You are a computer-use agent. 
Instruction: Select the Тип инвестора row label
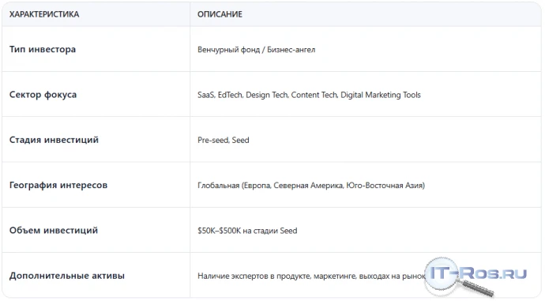[43, 49]
